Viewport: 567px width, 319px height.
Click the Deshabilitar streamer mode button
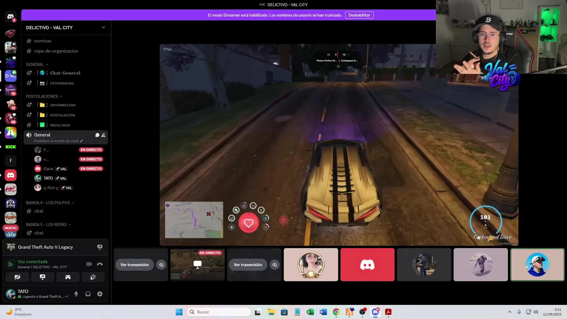pyautogui.click(x=359, y=15)
